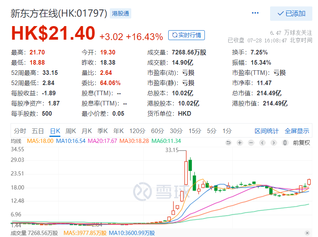Switch to the 分时 chart tab

pyautogui.click(x=20, y=131)
